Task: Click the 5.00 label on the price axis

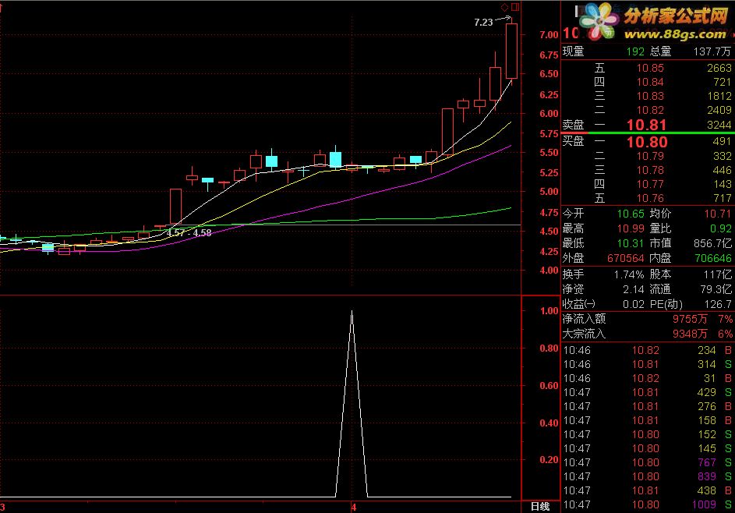Action: click(x=549, y=192)
